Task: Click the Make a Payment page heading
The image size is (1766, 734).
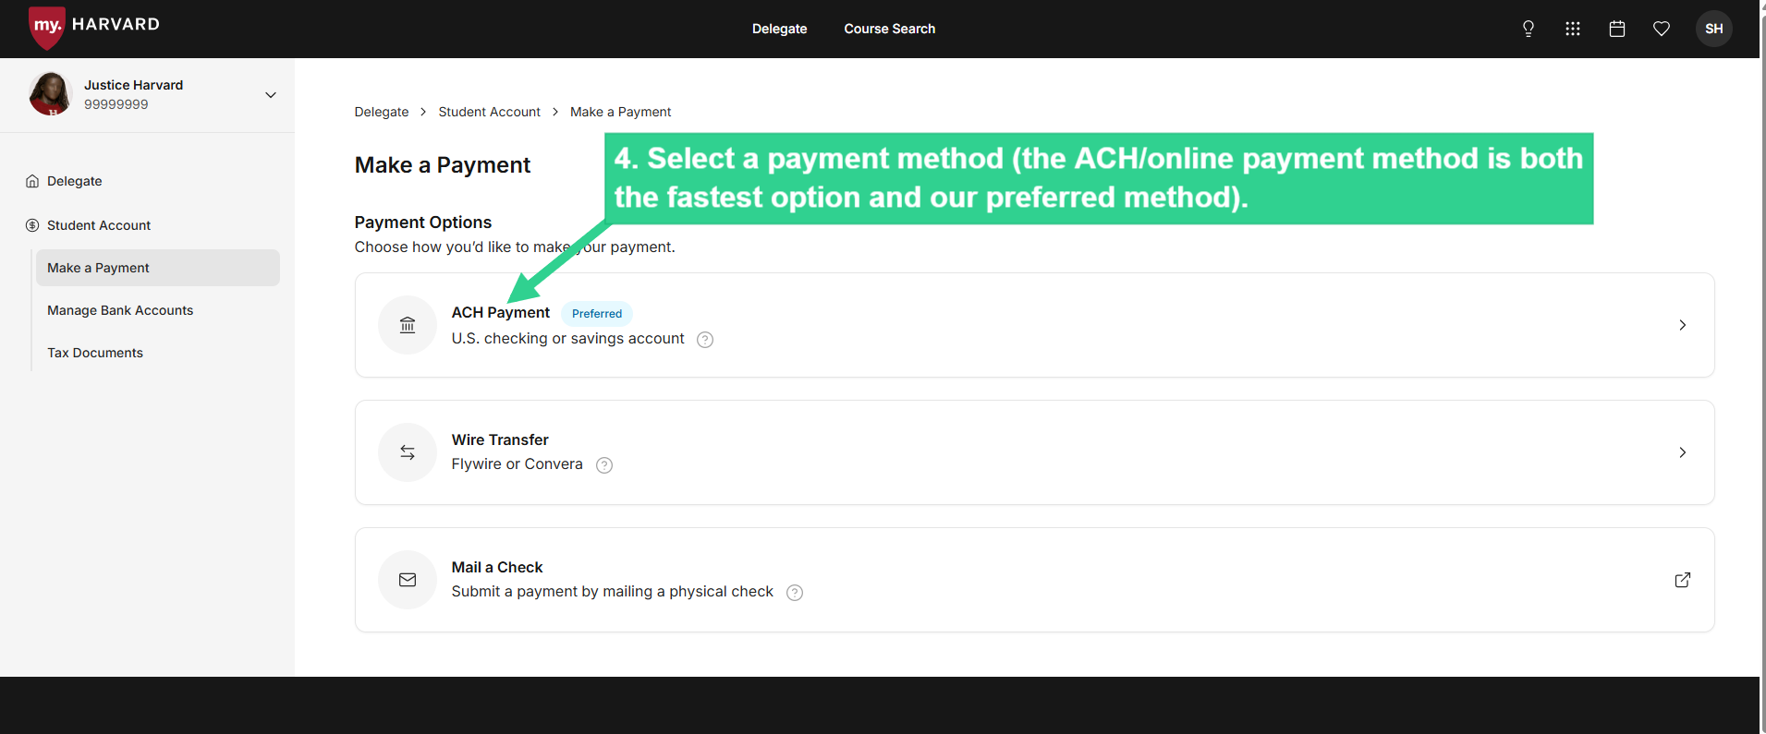Action: click(x=443, y=165)
